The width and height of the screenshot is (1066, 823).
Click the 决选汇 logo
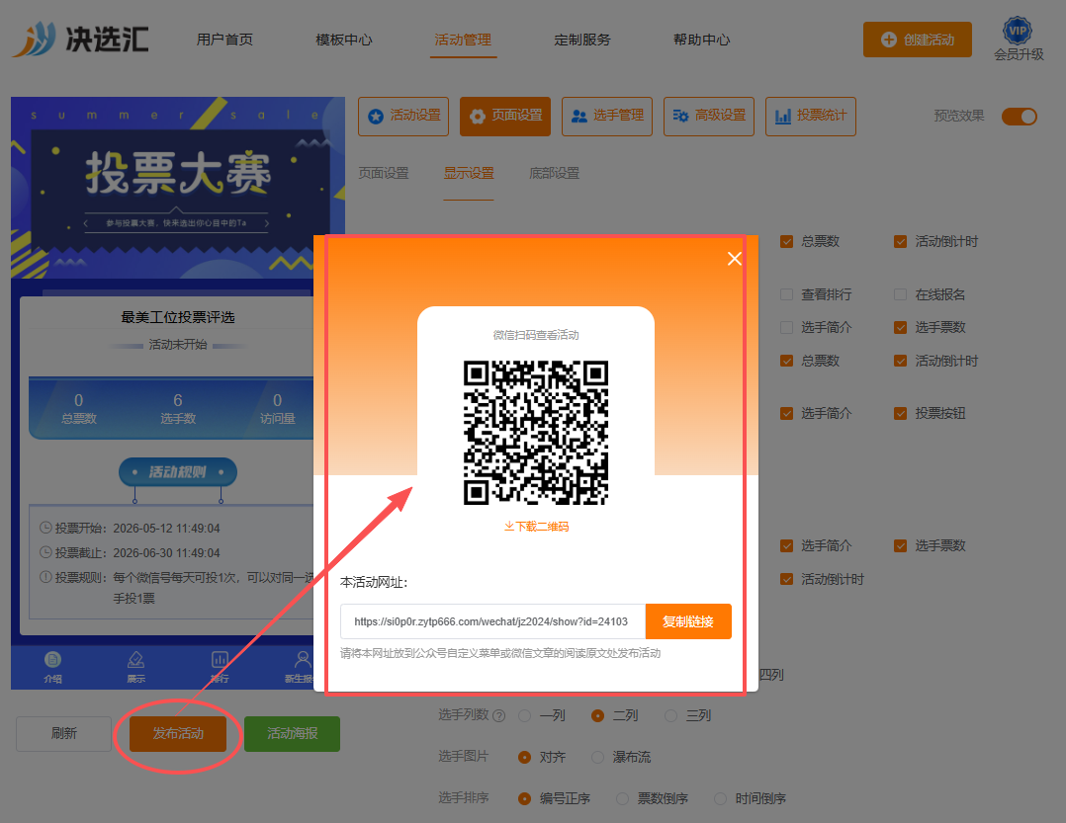pyautogui.click(x=80, y=39)
